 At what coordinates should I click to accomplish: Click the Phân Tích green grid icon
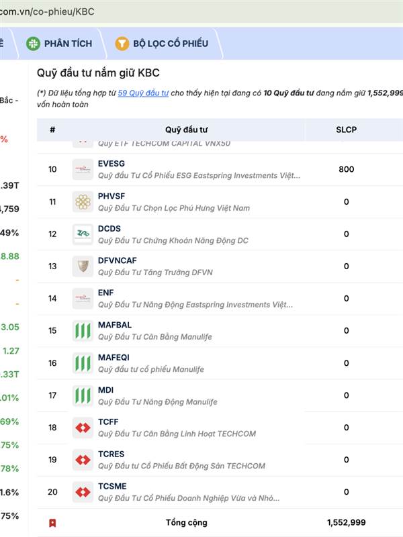33,44
